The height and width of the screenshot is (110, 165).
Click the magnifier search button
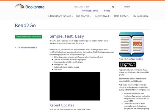pyautogui.click(x=113, y=7)
